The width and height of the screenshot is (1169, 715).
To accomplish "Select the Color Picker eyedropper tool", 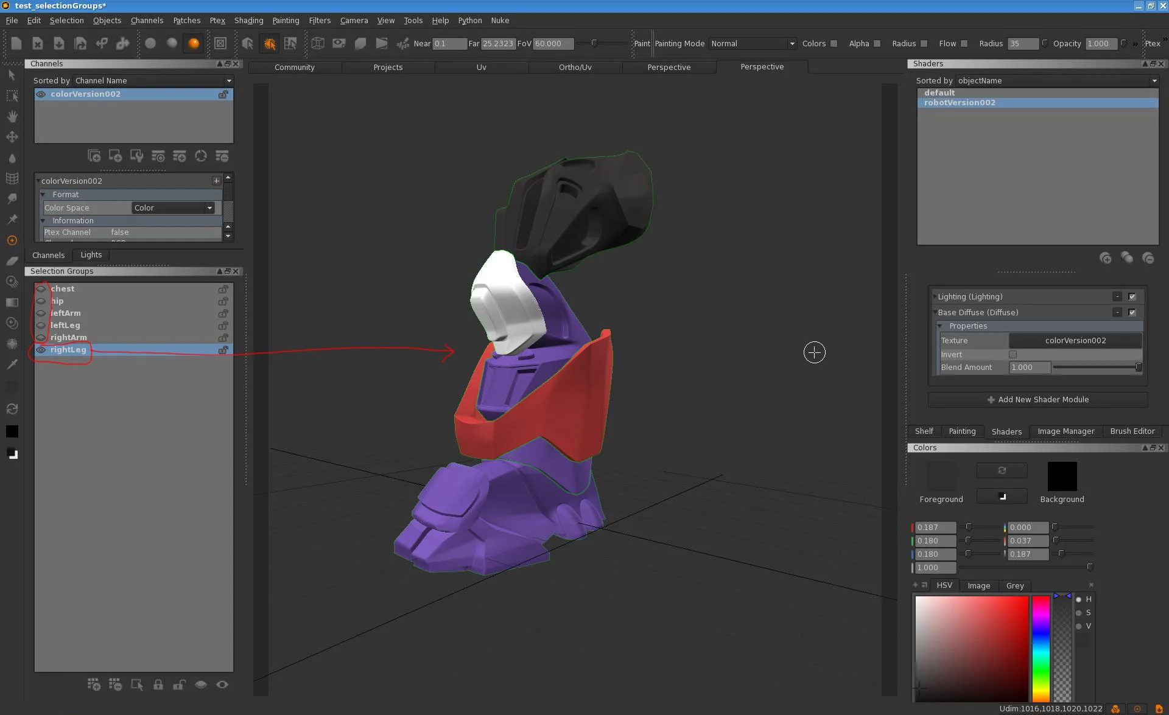I will 12,364.
